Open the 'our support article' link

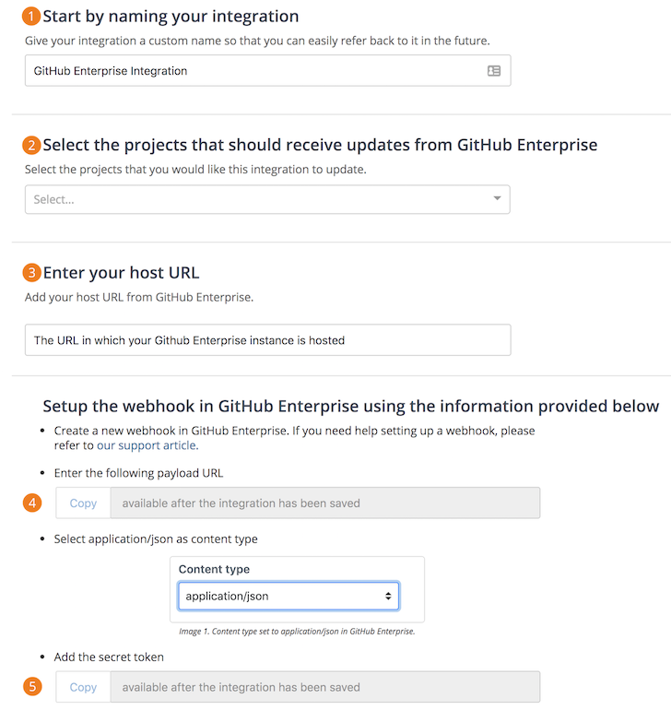(x=146, y=445)
